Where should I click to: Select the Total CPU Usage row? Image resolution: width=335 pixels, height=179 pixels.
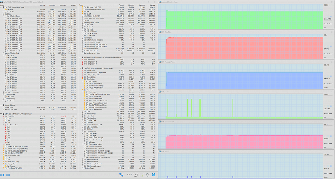point(39,94)
